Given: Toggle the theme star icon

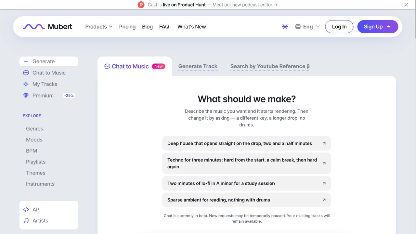Looking at the screenshot, I should [285, 27].
